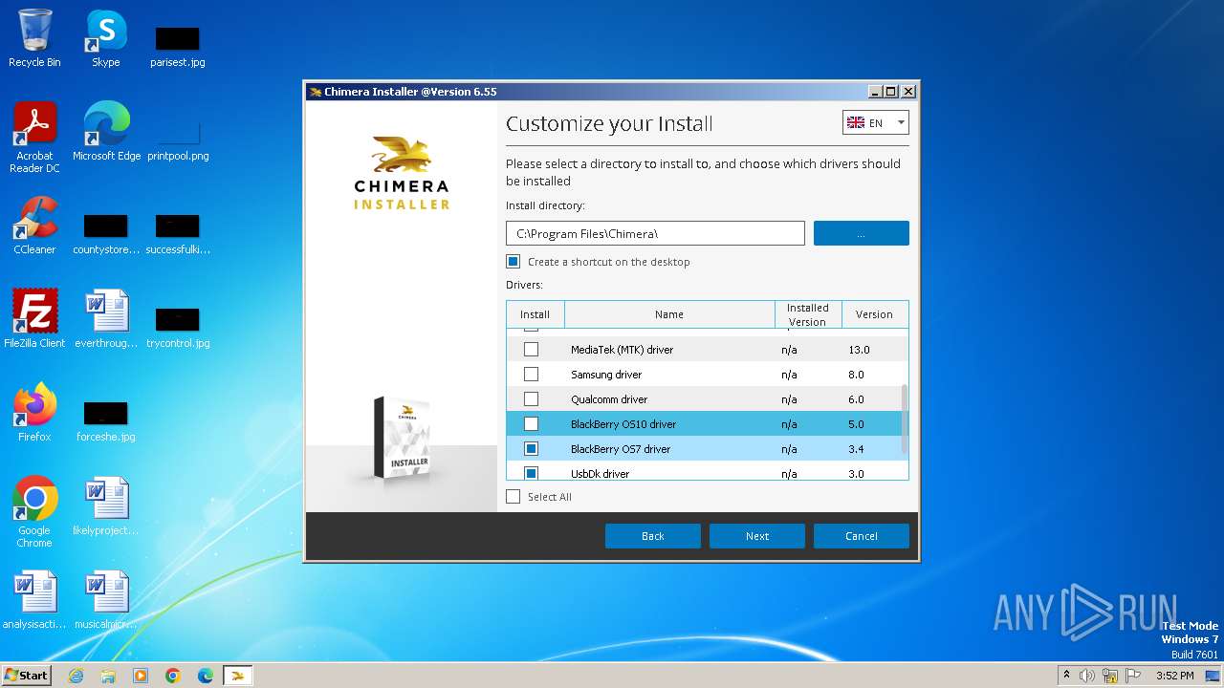Image resolution: width=1224 pixels, height=688 pixels.
Task: Select the analysisacti Word document
Action: (x=34, y=600)
